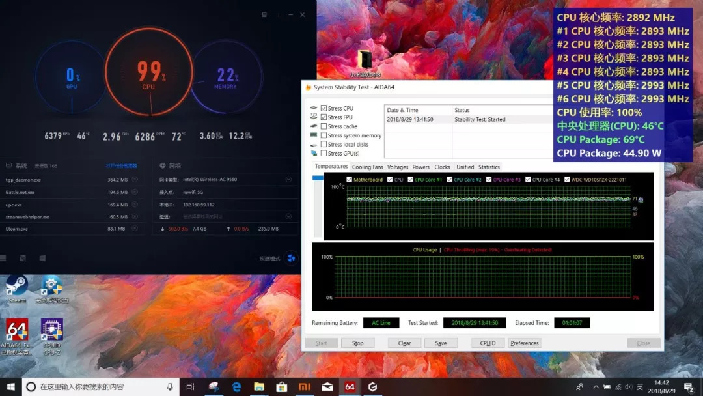This screenshot has height=396, width=703.
Task: Click the Xiaomi icon in the taskbar
Action: 304,386
